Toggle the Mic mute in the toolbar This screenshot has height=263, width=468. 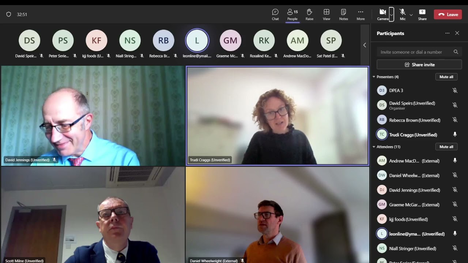(x=403, y=15)
